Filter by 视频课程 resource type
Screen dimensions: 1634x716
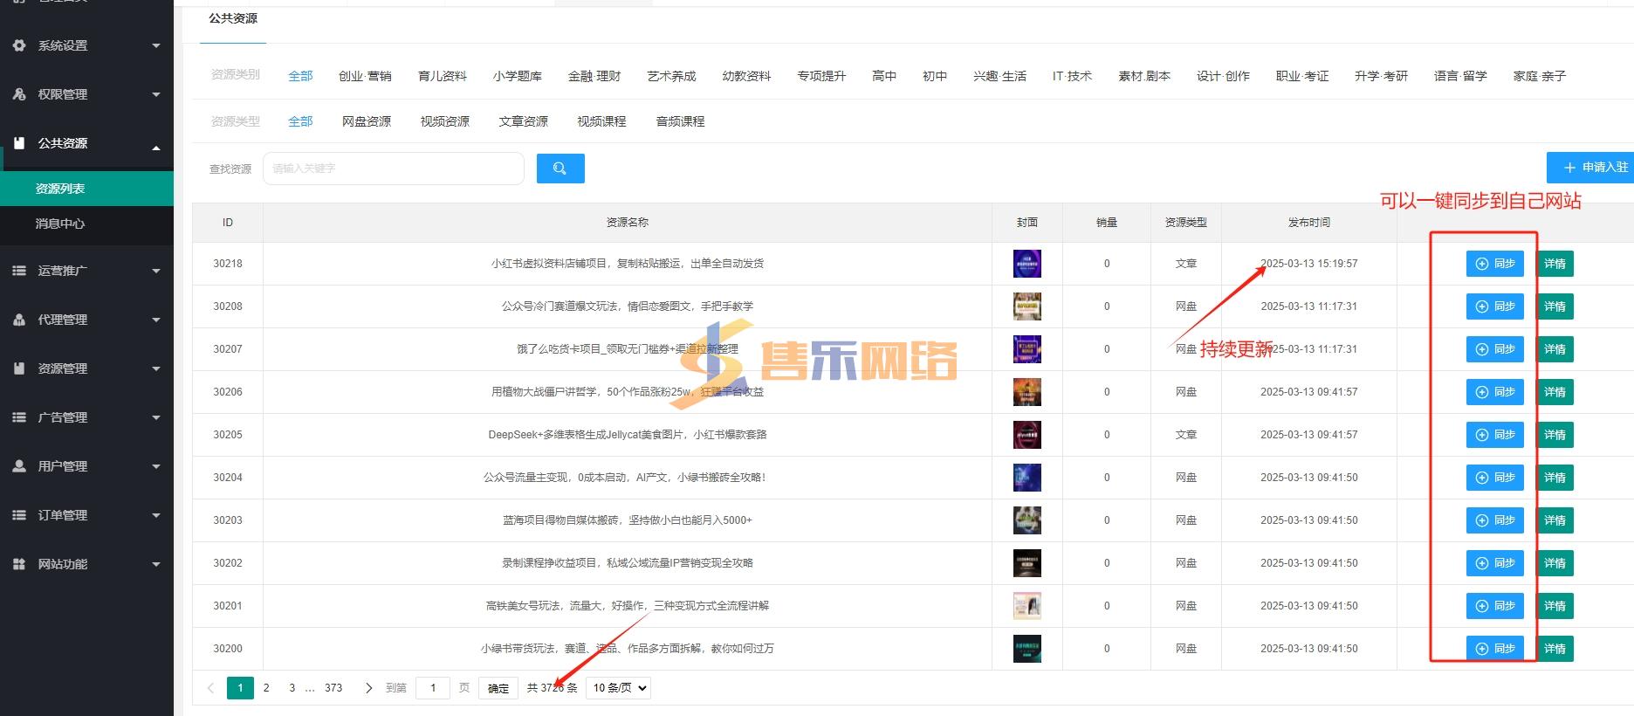point(601,121)
